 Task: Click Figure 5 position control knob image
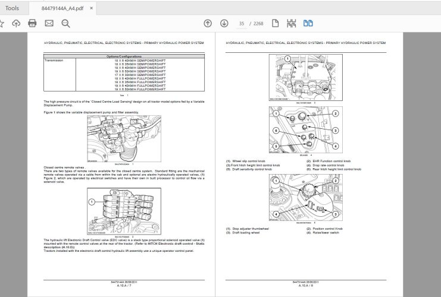(306, 197)
